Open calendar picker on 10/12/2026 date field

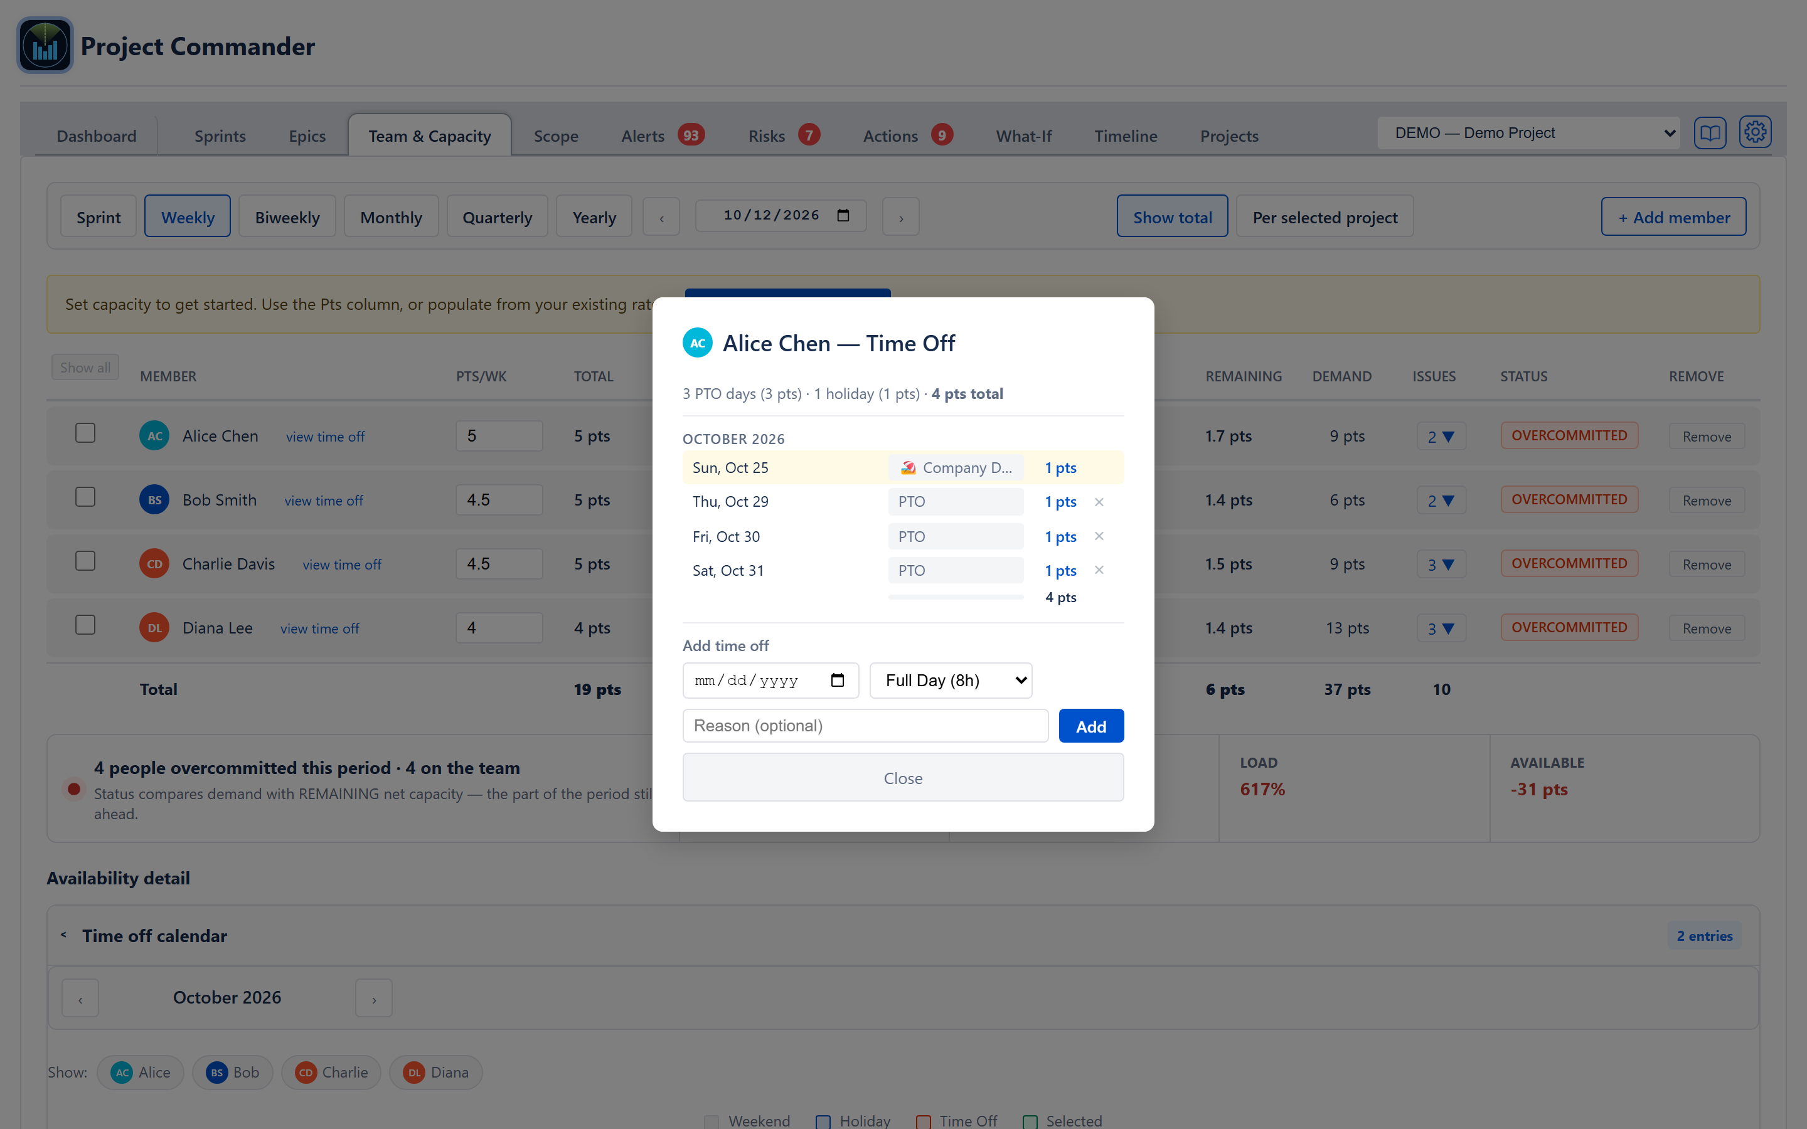(843, 215)
